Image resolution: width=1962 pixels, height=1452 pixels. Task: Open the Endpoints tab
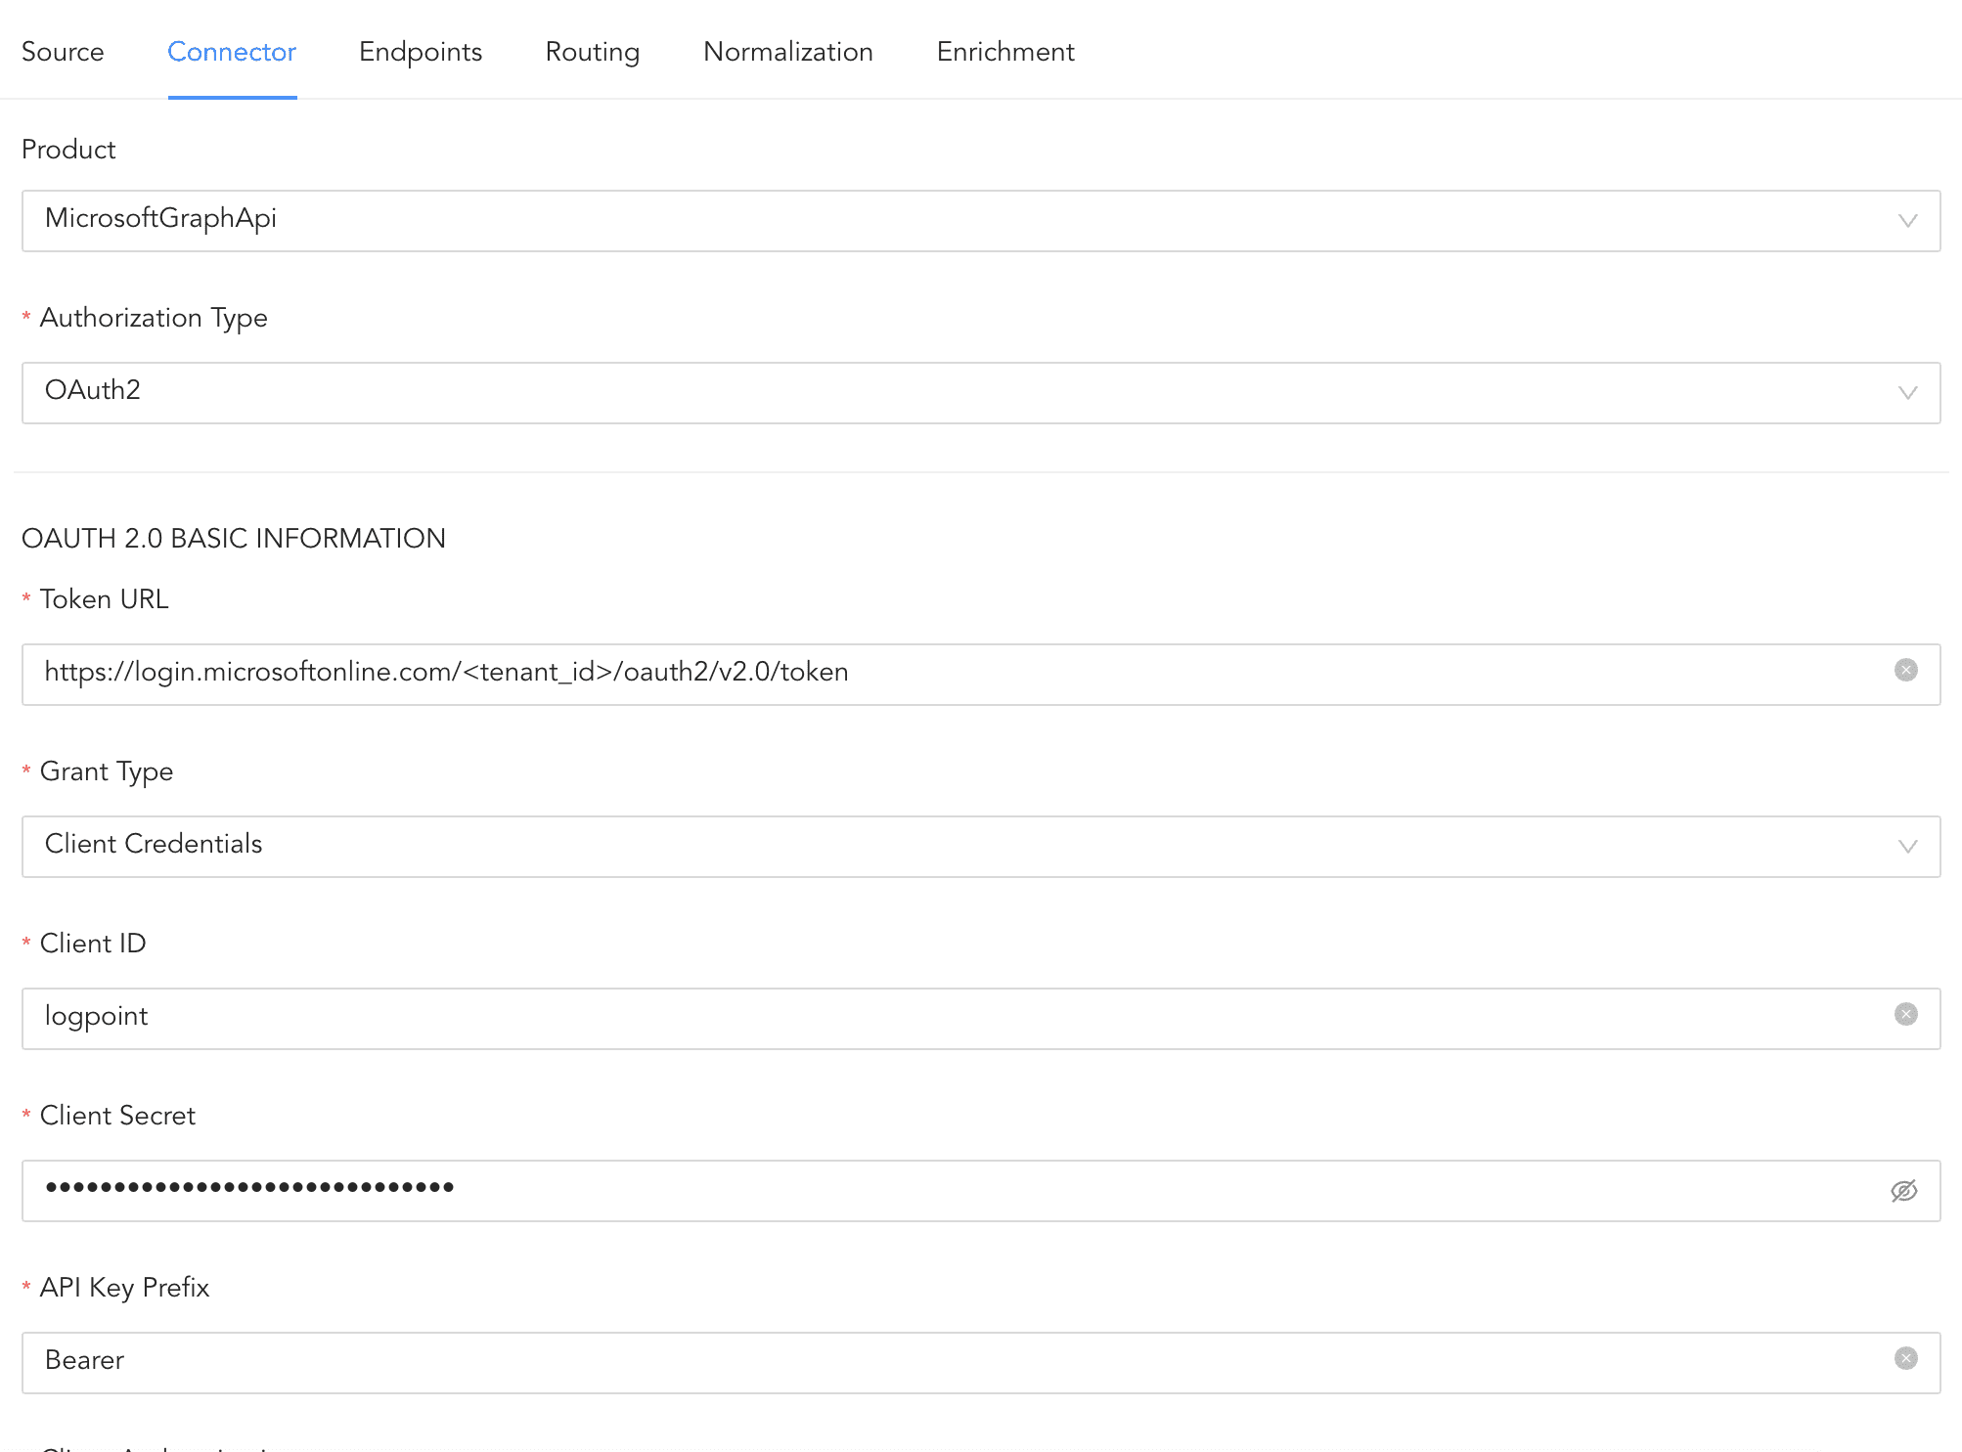[x=421, y=52]
